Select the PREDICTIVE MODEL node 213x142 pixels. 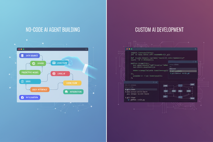(30, 72)
